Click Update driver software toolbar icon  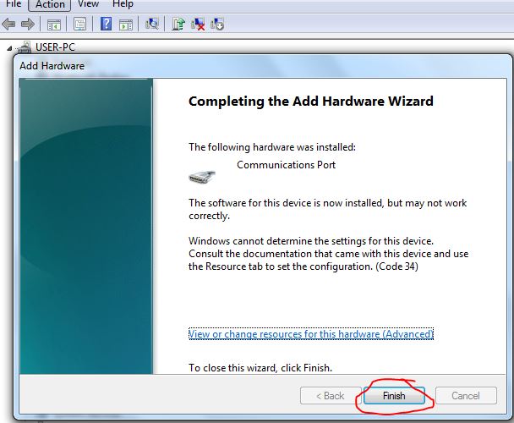tap(178, 24)
